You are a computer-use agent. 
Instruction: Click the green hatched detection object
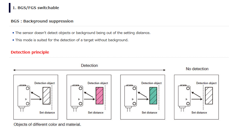coord(153,96)
